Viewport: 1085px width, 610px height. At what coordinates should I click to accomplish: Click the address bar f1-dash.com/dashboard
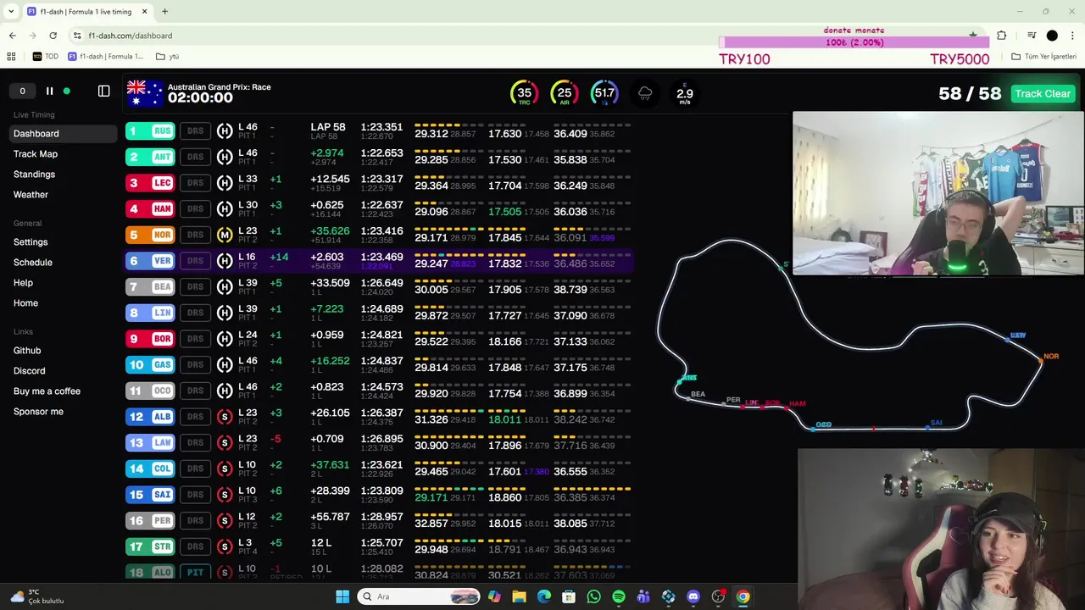tap(131, 36)
